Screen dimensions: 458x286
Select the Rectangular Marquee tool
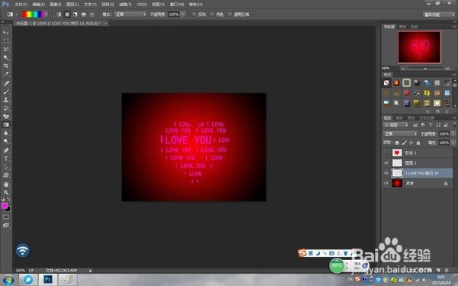(x=6, y=41)
